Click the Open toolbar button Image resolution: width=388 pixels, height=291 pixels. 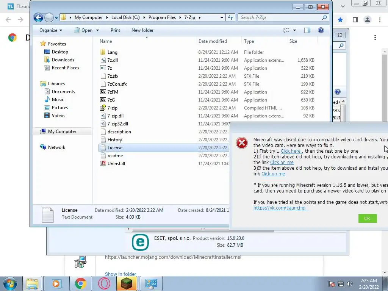(84, 30)
